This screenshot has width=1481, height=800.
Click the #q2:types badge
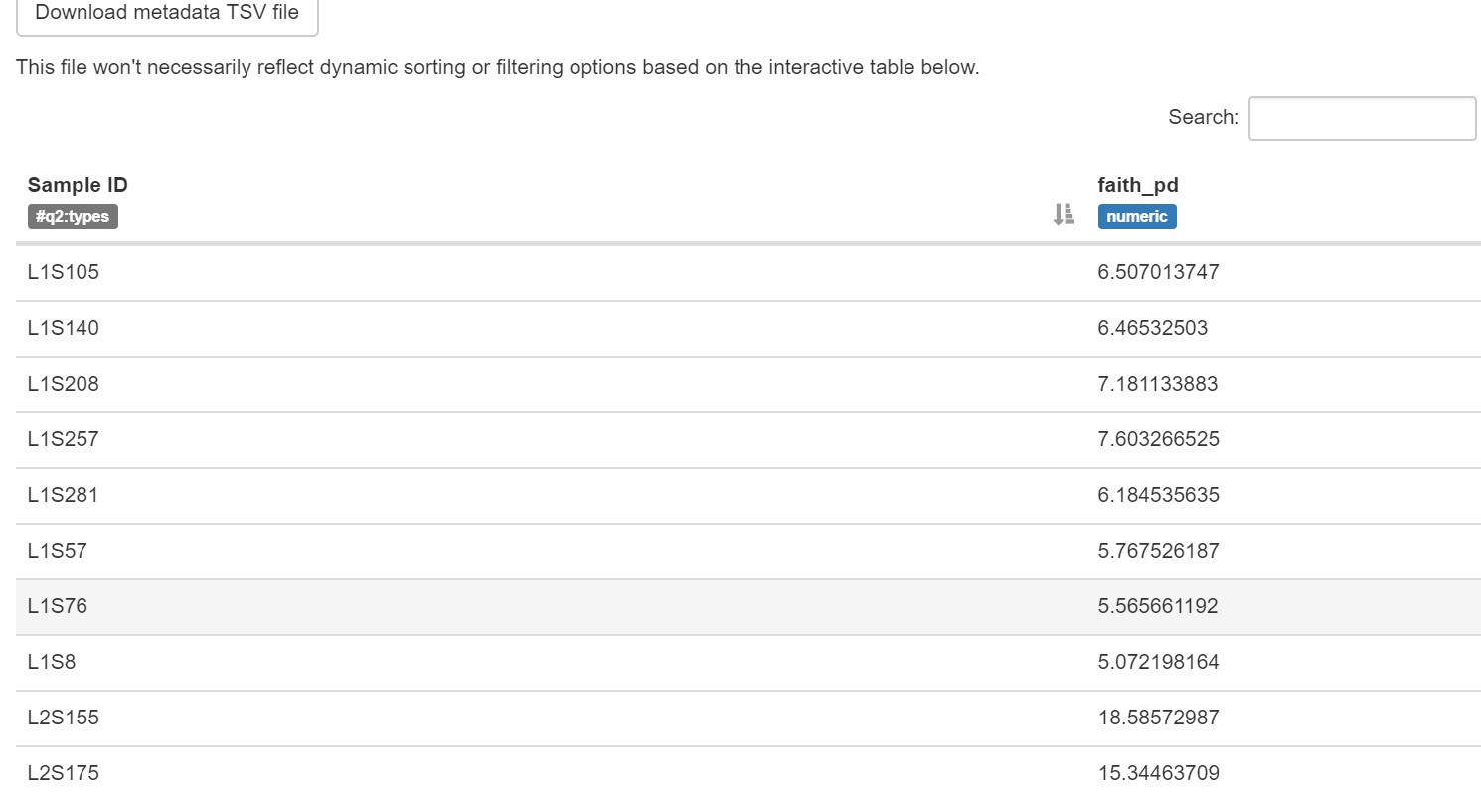[73, 216]
